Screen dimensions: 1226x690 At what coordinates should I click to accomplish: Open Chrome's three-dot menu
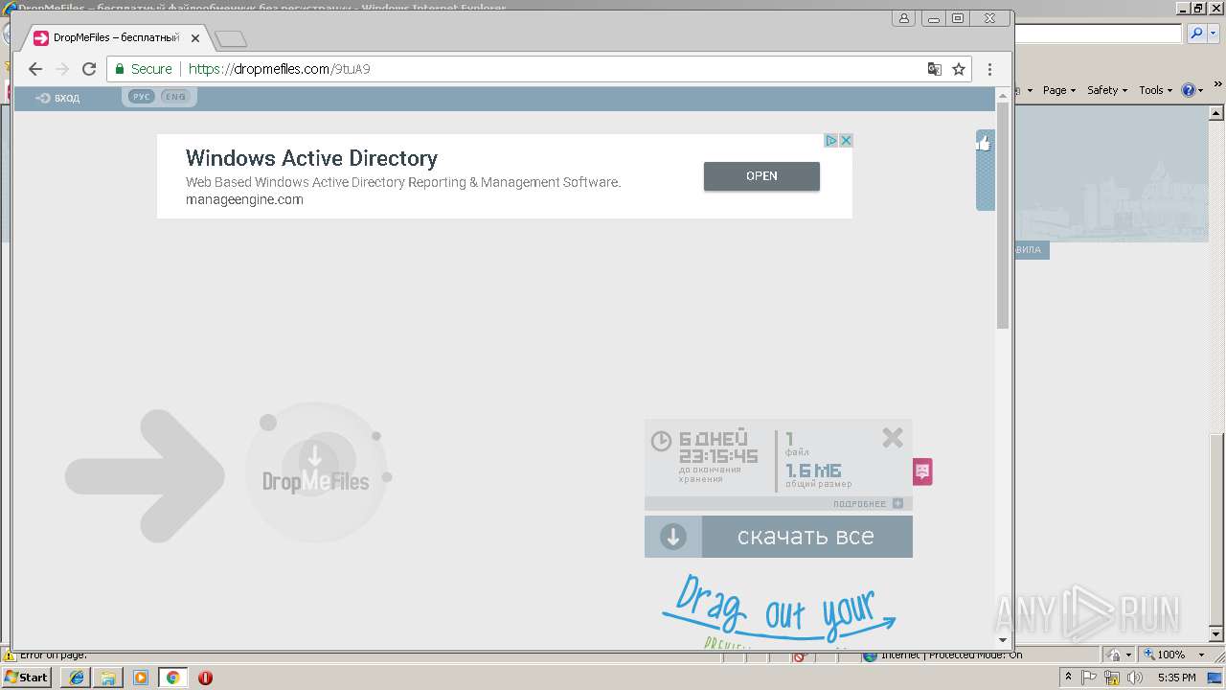pyautogui.click(x=989, y=69)
